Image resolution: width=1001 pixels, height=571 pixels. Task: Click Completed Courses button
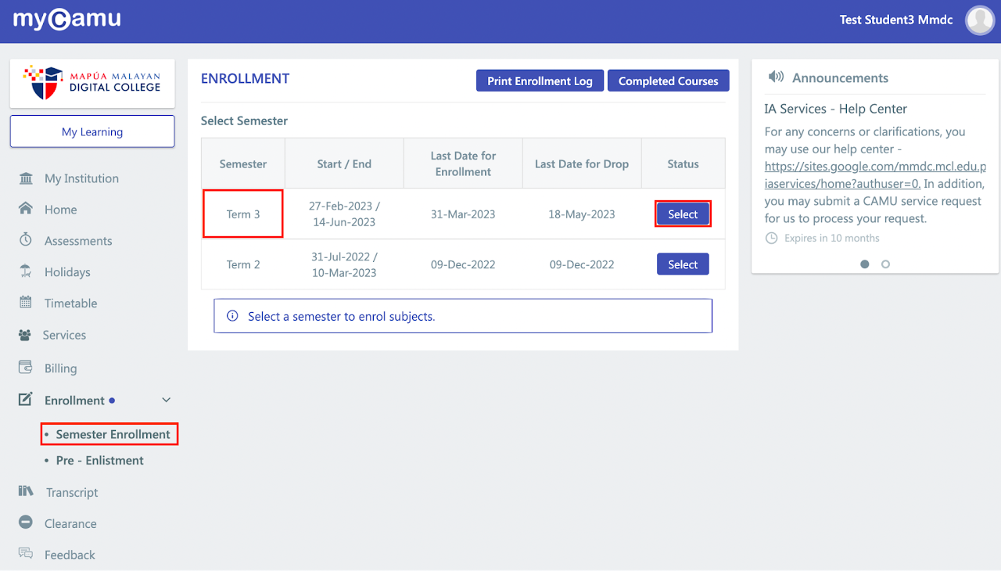[x=669, y=81]
